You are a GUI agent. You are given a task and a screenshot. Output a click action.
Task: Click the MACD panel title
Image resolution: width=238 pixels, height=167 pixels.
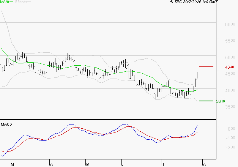click(6, 124)
